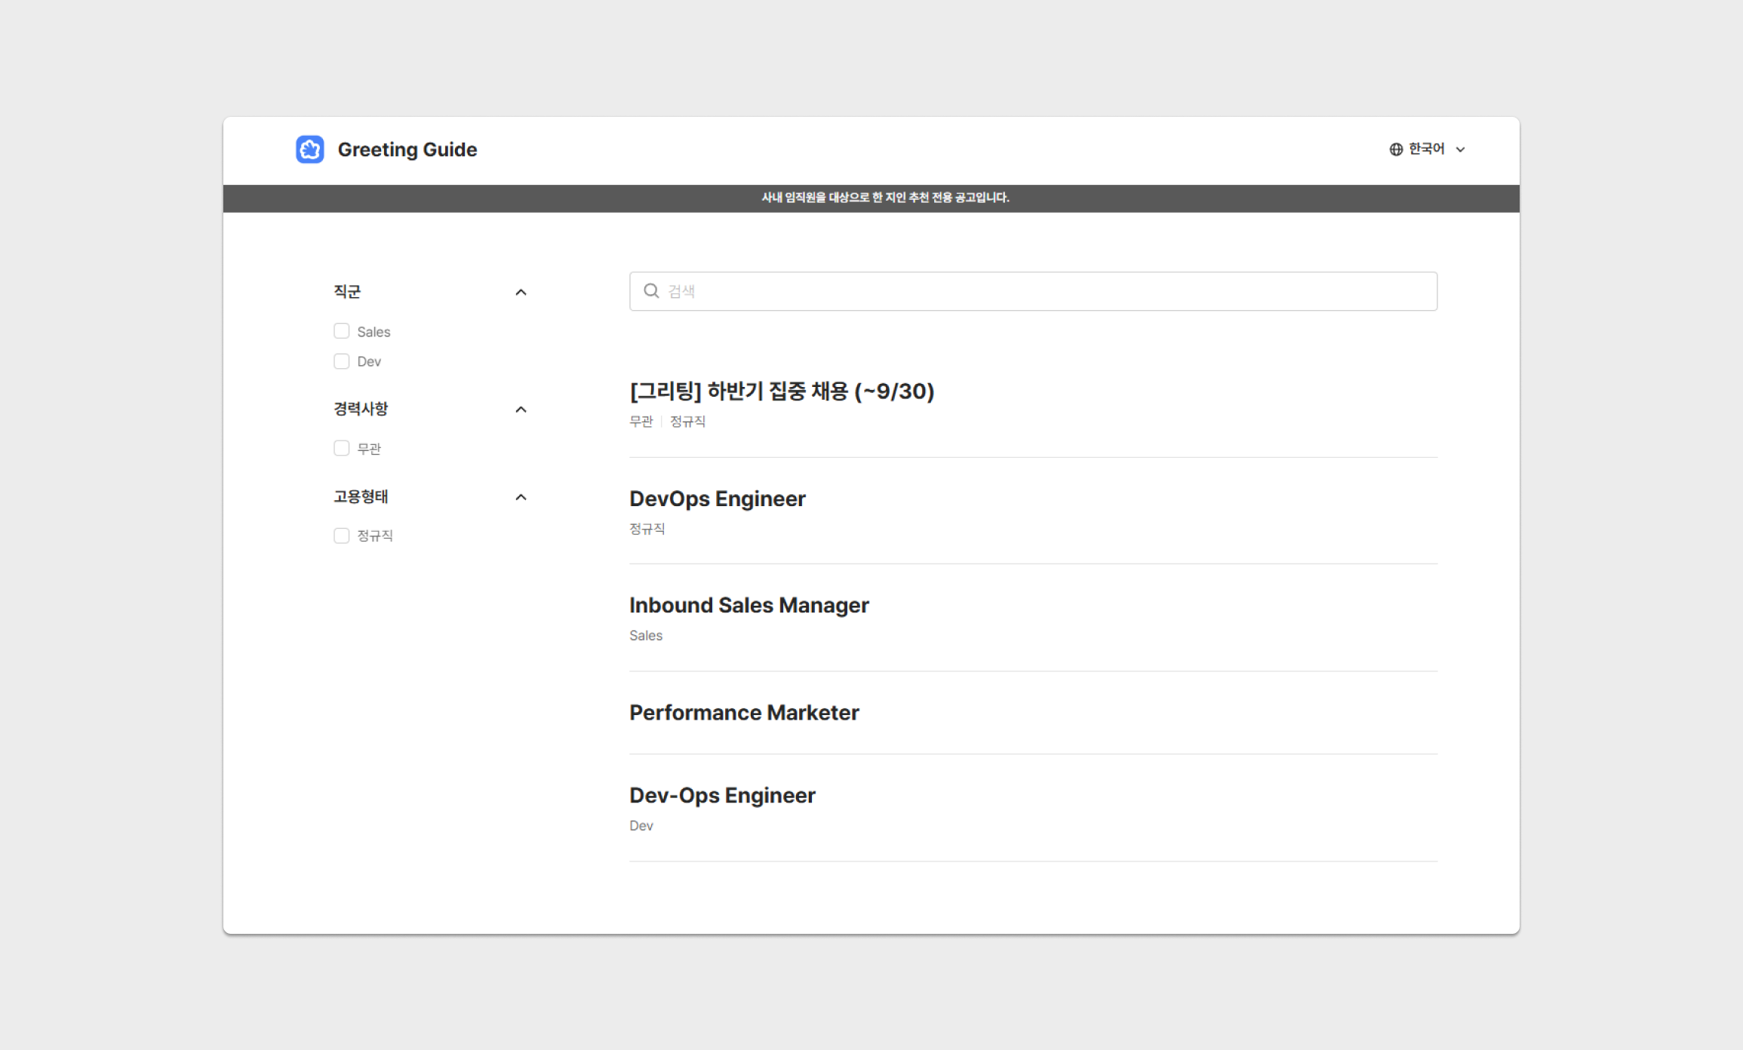
Task: Check the Sales job category checkbox
Action: coord(342,331)
